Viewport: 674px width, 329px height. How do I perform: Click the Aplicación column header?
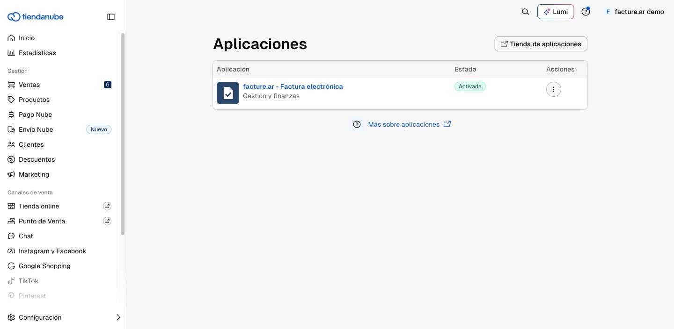click(x=233, y=69)
